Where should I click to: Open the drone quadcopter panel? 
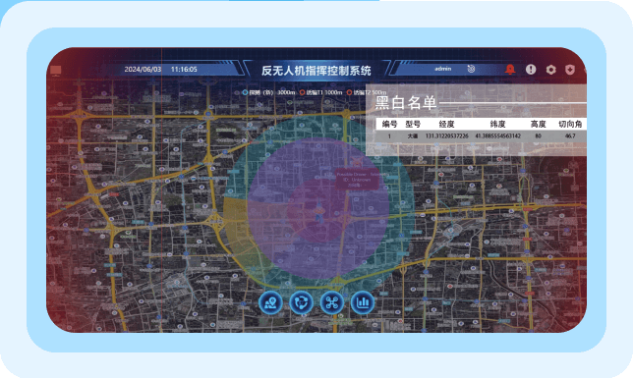(x=332, y=302)
